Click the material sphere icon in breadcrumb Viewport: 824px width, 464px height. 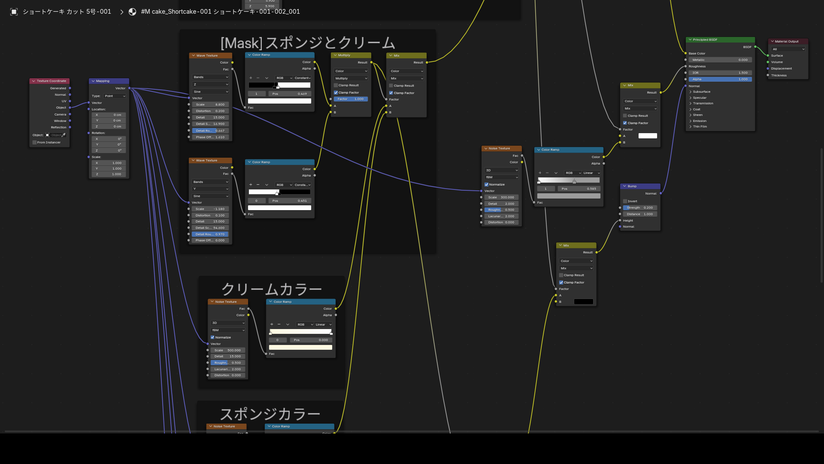click(x=133, y=12)
